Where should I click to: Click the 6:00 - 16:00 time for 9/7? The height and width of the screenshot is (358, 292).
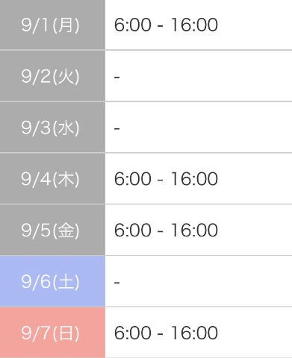[x=166, y=333]
